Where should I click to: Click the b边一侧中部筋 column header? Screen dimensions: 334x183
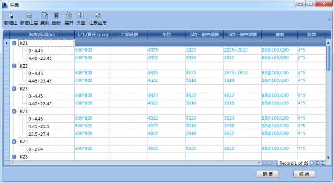click(x=205, y=34)
